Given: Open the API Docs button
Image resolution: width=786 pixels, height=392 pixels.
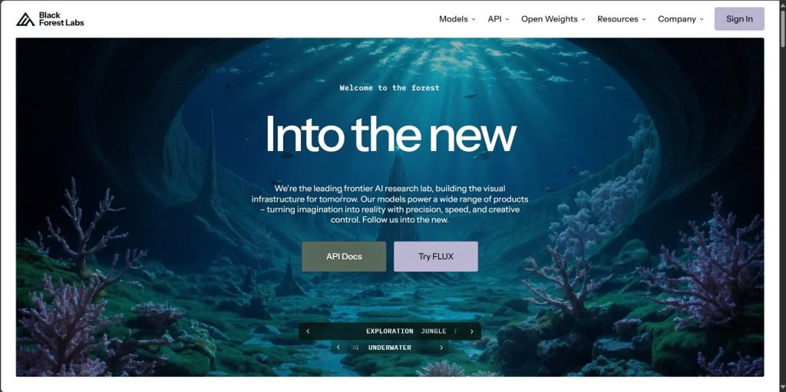Looking at the screenshot, I should tap(344, 257).
